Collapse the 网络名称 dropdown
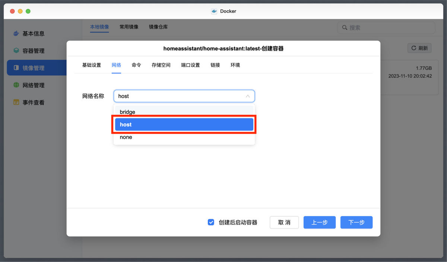This screenshot has width=447, height=262. point(248,96)
